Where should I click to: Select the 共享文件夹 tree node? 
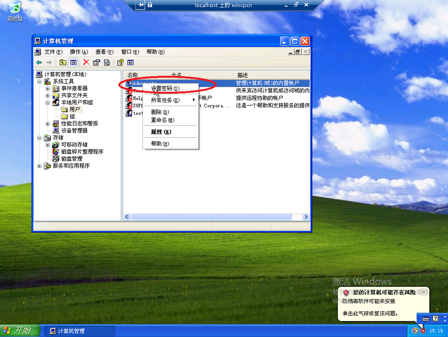coord(74,96)
